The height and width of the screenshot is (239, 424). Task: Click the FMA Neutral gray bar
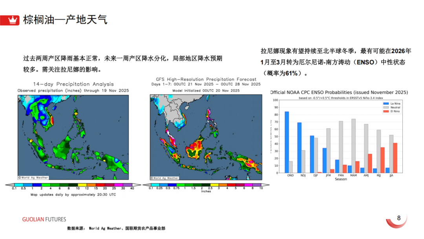point(341,147)
